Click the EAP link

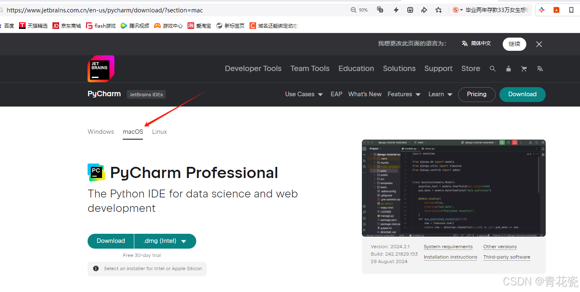tap(336, 94)
